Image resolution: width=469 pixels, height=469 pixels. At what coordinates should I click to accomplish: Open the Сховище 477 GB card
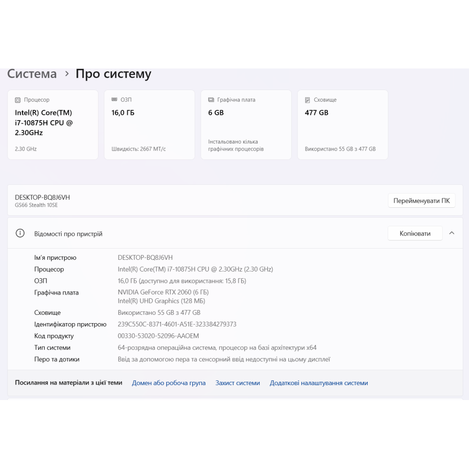point(342,125)
